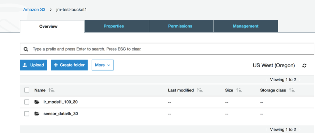Check the box for lr_model1_100_30

[27, 102]
